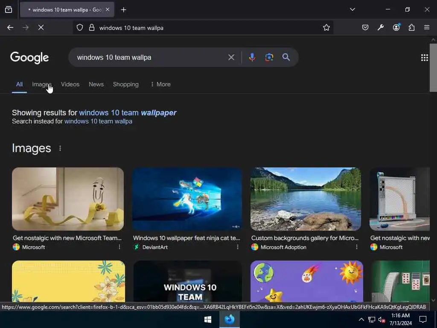
Task: Open the ninja cat unicorn wallpaper thumbnail
Action: click(x=187, y=199)
